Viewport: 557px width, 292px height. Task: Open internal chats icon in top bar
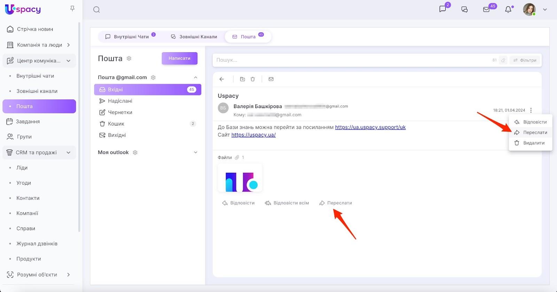(x=443, y=9)
